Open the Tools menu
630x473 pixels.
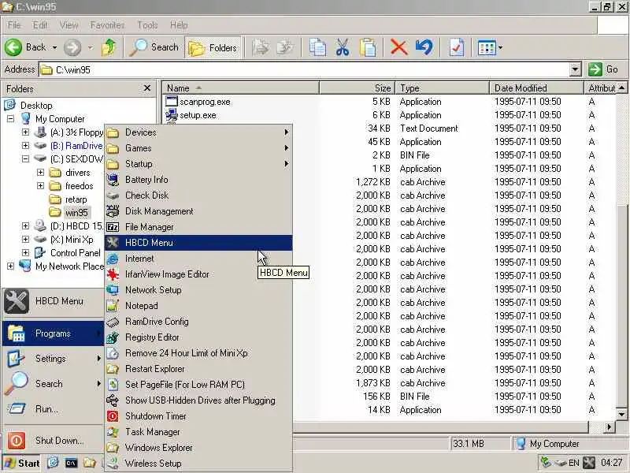tap(147, 25)
